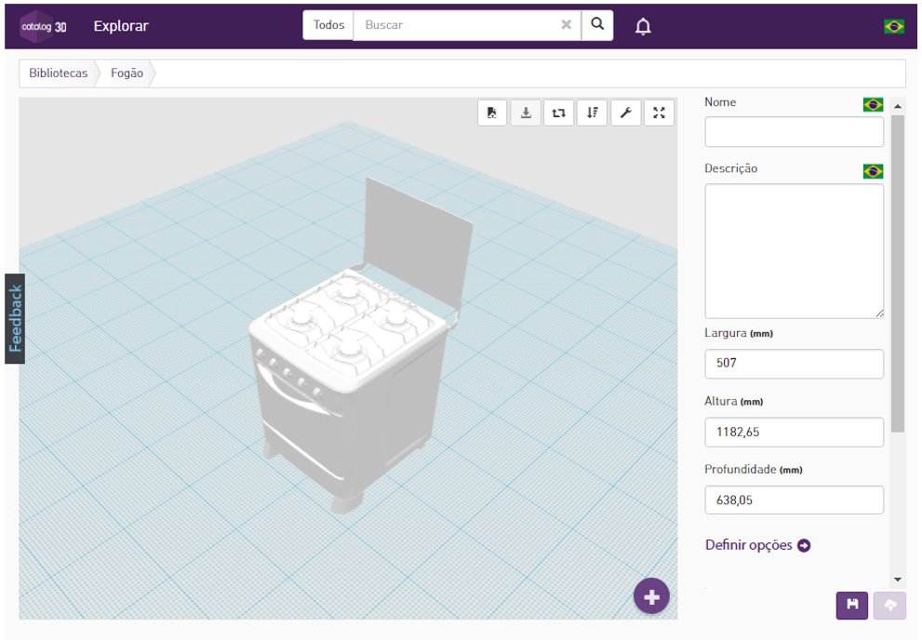Screen dimensions: 922x640
Task: Open the Feedback side tab
Action: click(x=15, y=318)
